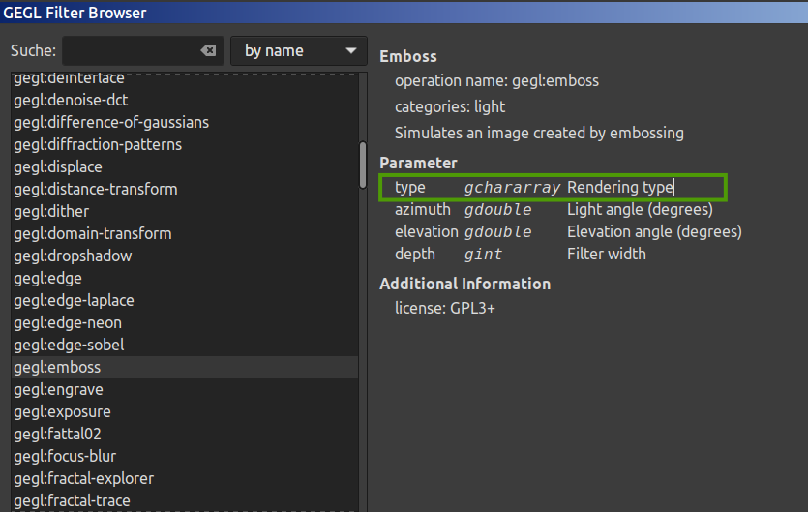Select the gegl:dither filter
Screen dimensions: 808x512
(x=185, y=211)
